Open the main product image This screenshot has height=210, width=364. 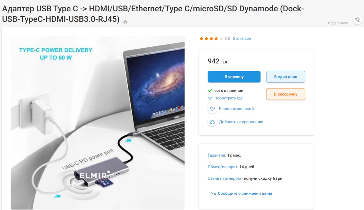[98, 122]
